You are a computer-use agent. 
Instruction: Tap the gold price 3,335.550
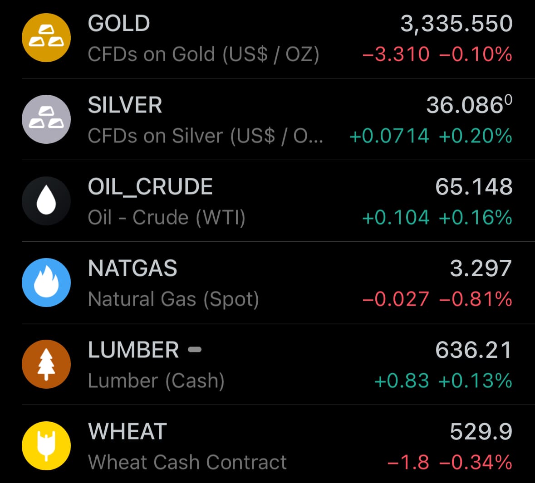pyautogui.click(x=456, y=24)
